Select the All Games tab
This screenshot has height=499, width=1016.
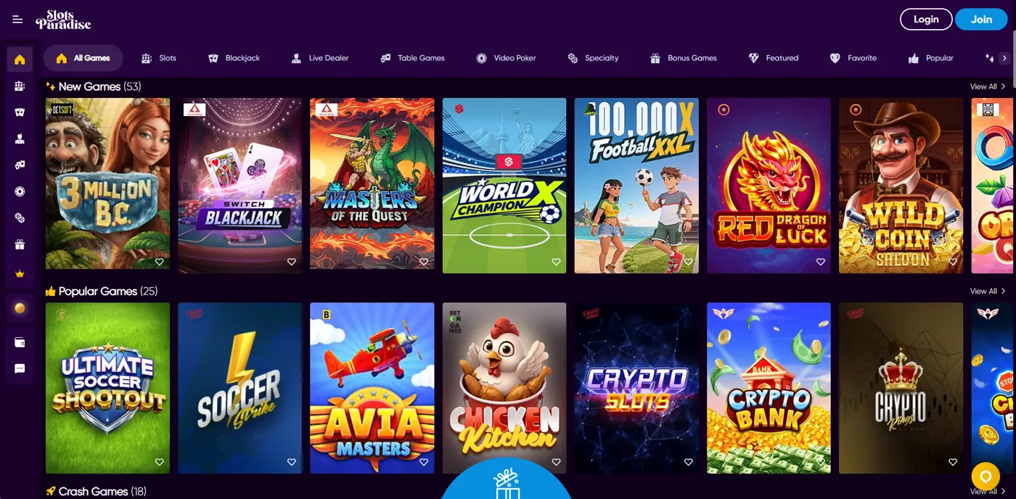pyautogui.click(x=83, y=58)
